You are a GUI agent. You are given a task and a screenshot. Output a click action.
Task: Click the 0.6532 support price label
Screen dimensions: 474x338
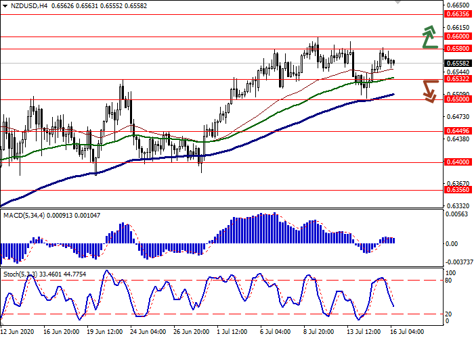[x=458, y=79]
